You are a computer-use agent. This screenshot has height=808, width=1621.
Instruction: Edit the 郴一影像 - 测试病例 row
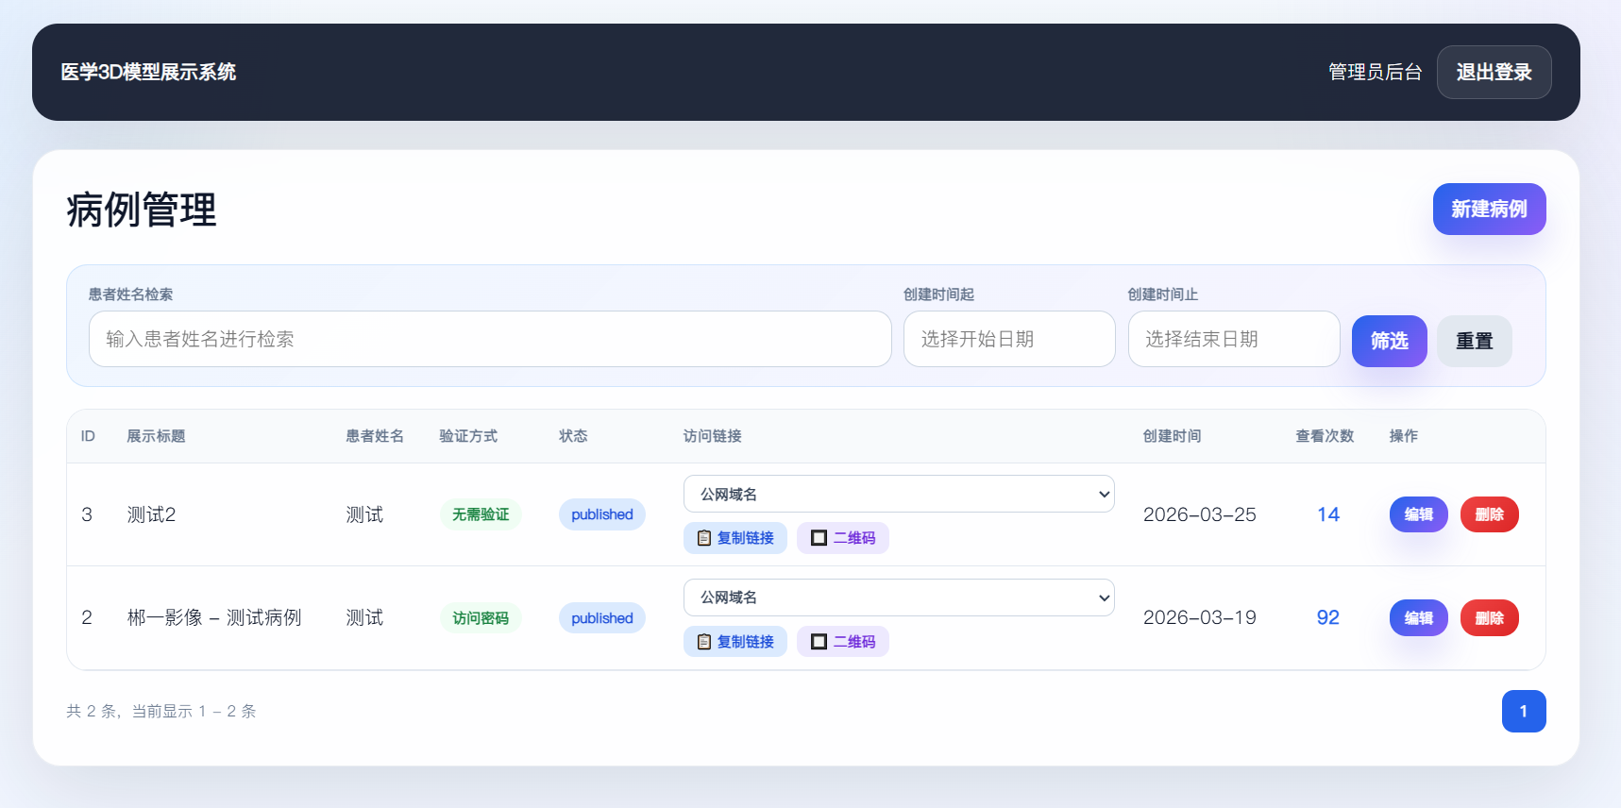[1418, 618]
